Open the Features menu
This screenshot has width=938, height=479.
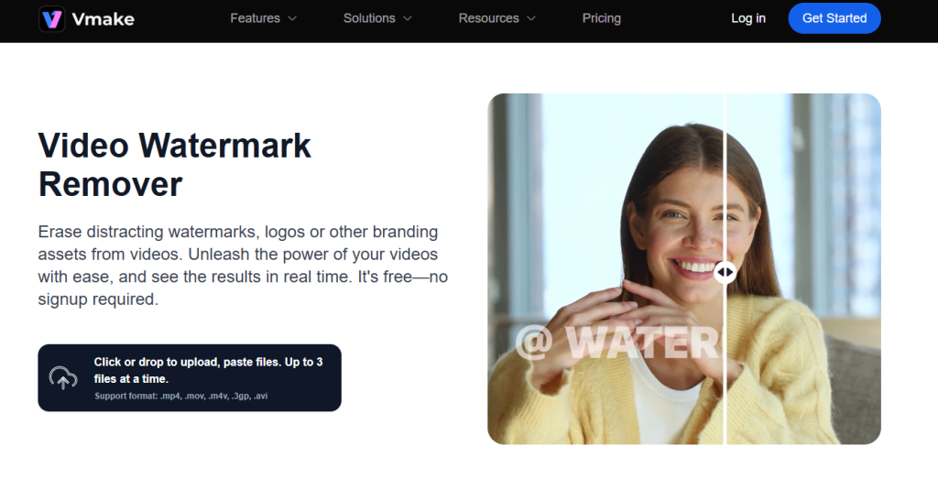256,18
